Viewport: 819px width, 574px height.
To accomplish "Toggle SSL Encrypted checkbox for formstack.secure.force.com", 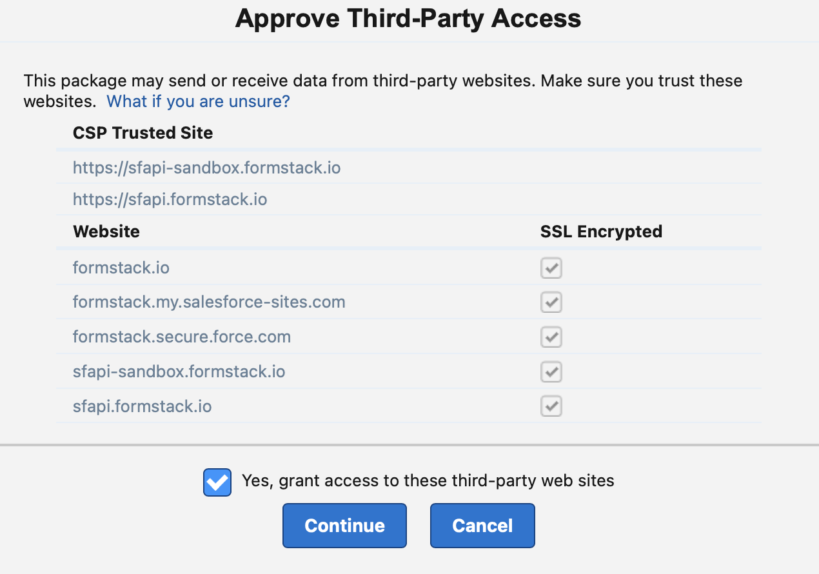I will pyautogui.click(x=551, y=337).
